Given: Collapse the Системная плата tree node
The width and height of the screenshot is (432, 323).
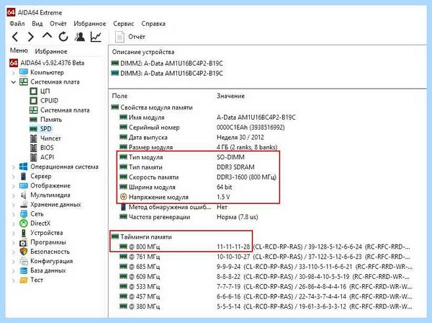Looking at the screenshot, I should coord(13,82).
